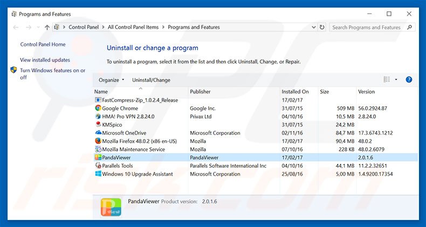Go up one level with up arrow
This screenshot has width=426, height=227.
[47, 27]
